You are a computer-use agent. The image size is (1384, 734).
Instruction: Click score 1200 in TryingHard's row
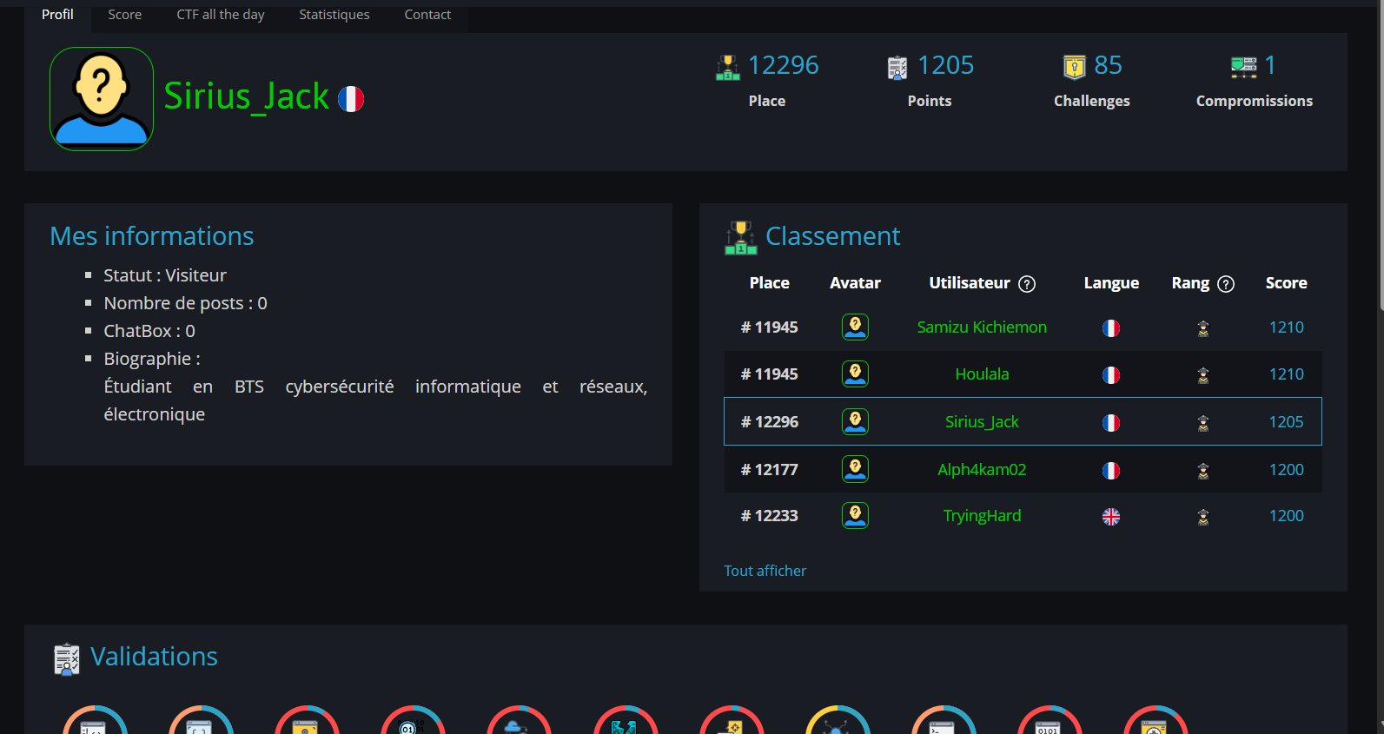coord(1286,516)
